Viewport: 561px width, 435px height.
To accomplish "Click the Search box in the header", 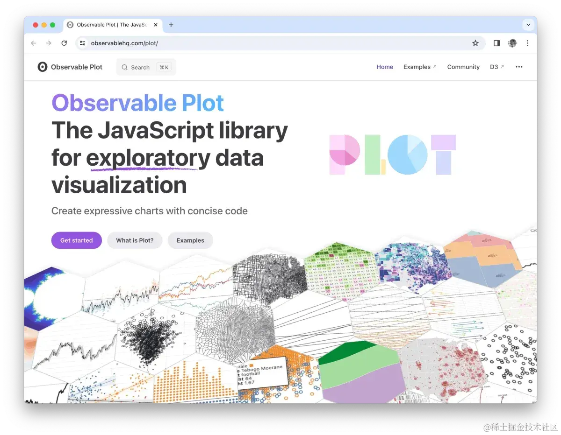I will click(146, 67).
